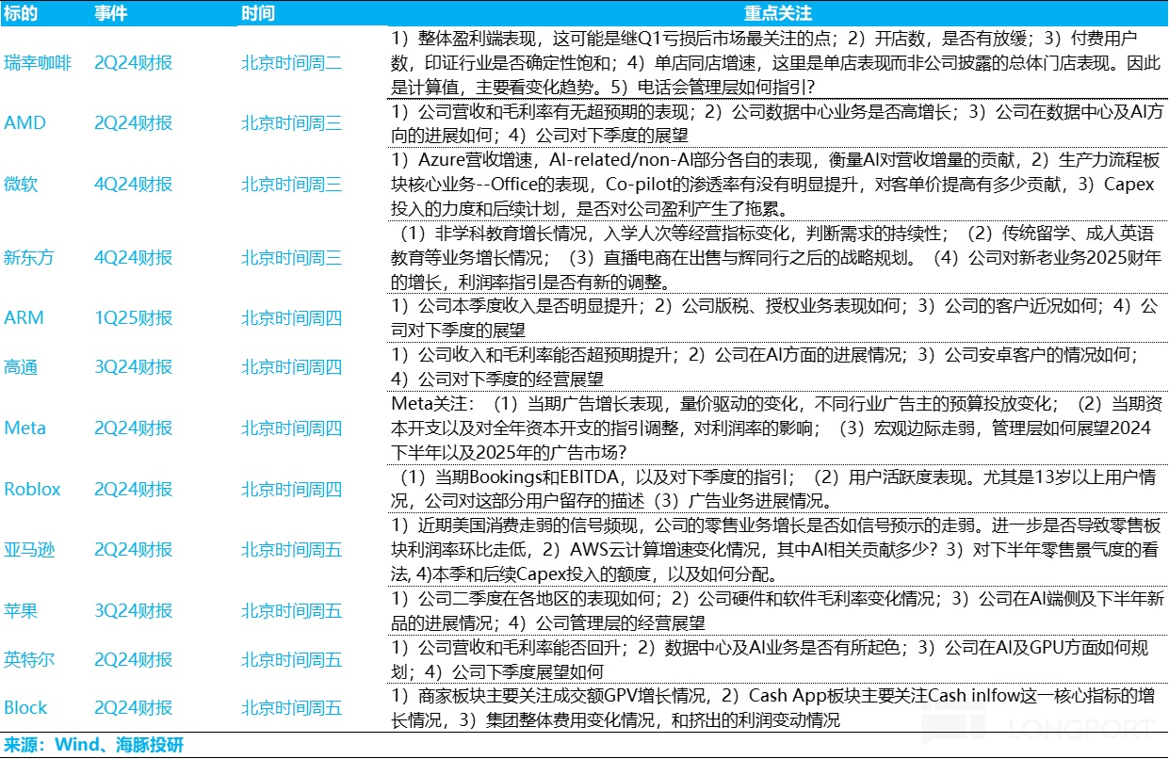Image resolution: width=1169 pixels, height=759 pixels.
Task: Select the 新东方 company name cell
Action: coord(29,257)
